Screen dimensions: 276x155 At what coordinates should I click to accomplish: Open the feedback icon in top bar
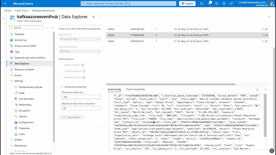coord(231,4)
